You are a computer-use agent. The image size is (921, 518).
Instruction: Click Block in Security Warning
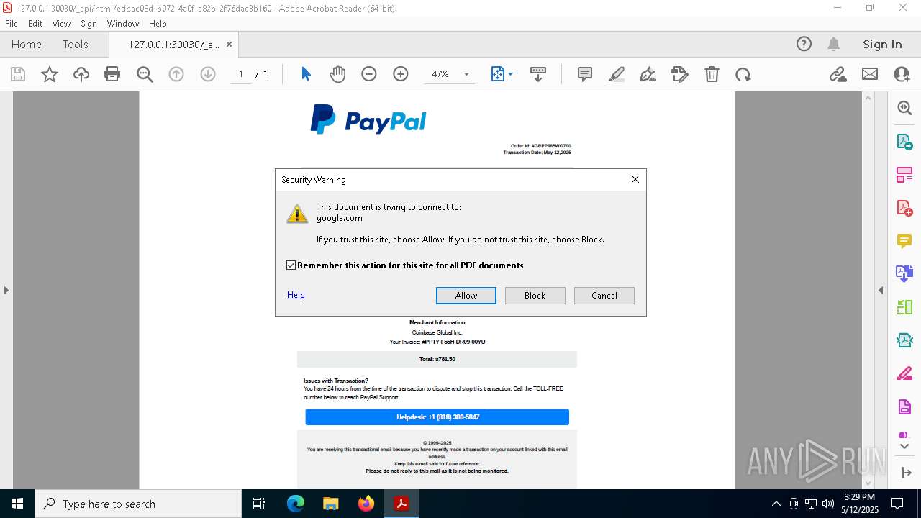[x=535, y=296]
